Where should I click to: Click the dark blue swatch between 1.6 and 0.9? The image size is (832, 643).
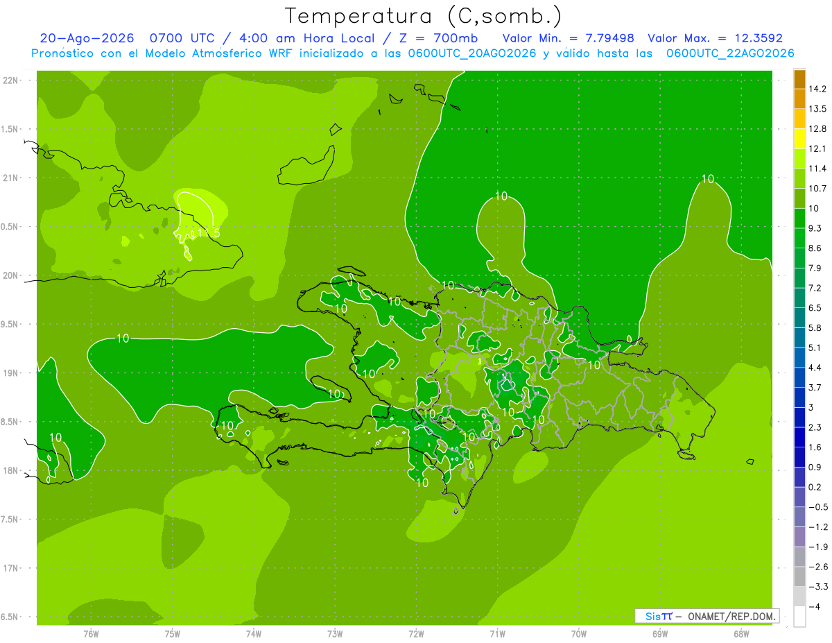pyautogui.click(x=799, y=457)
